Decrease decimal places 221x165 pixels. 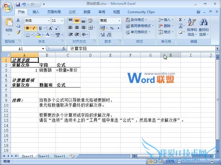click(x=109, y=35)
